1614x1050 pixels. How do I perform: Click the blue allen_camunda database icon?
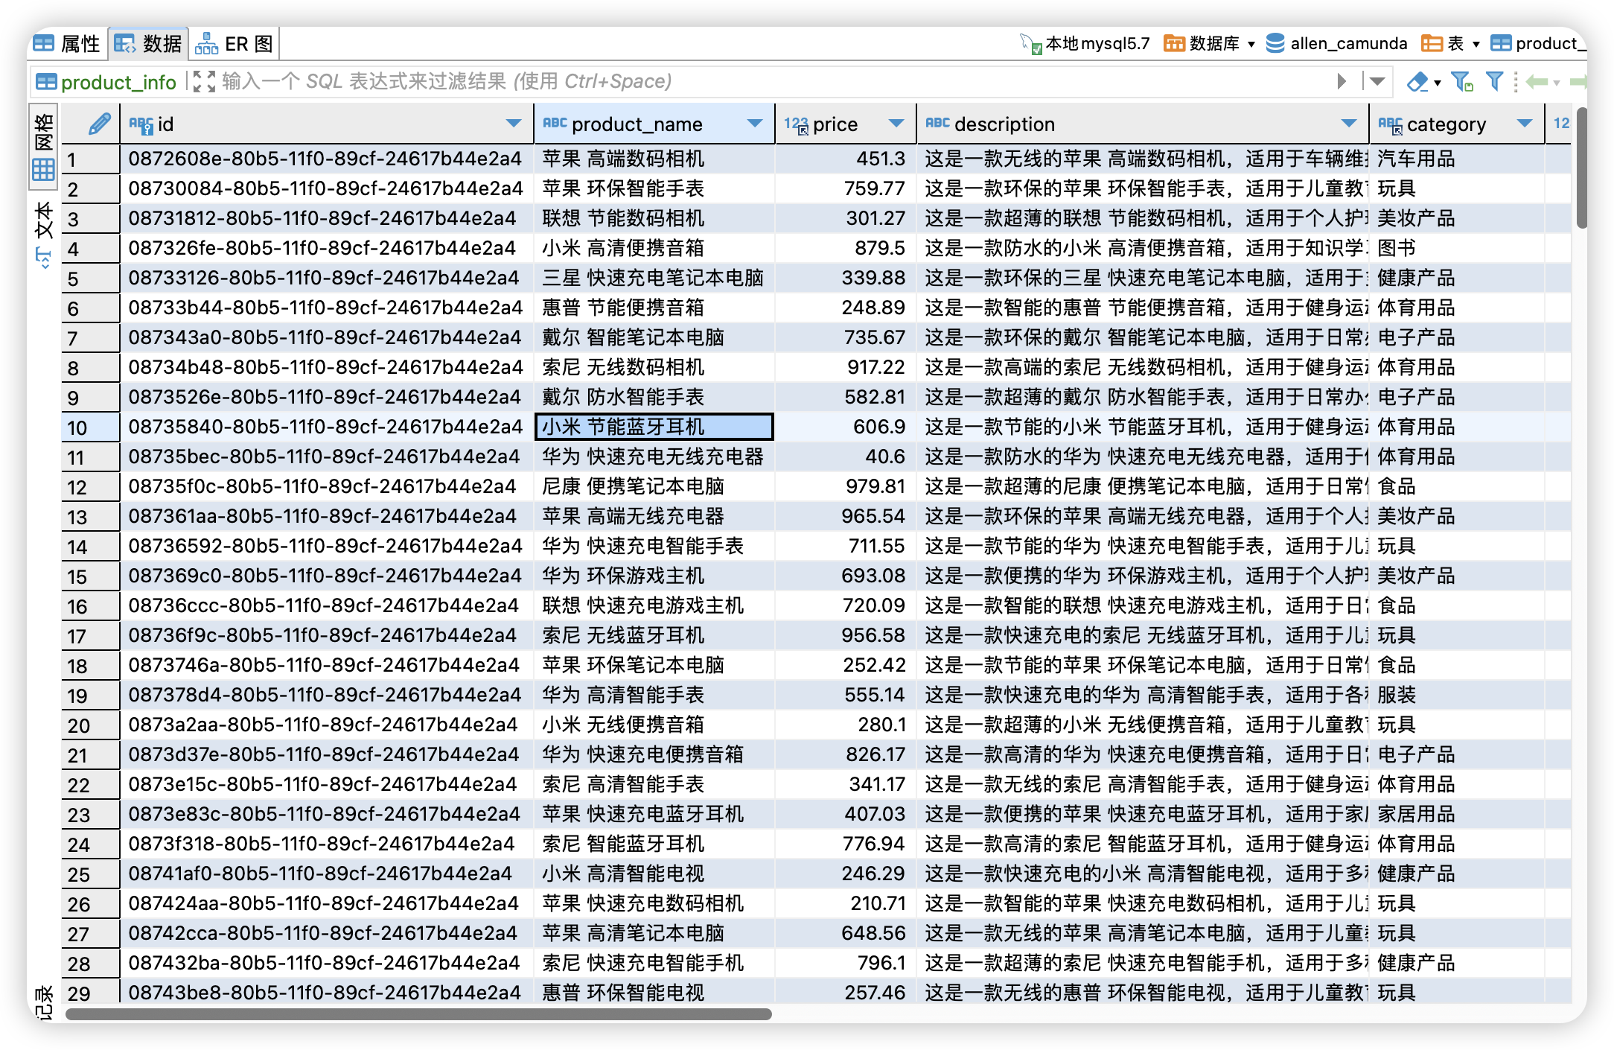(1275, 44)
